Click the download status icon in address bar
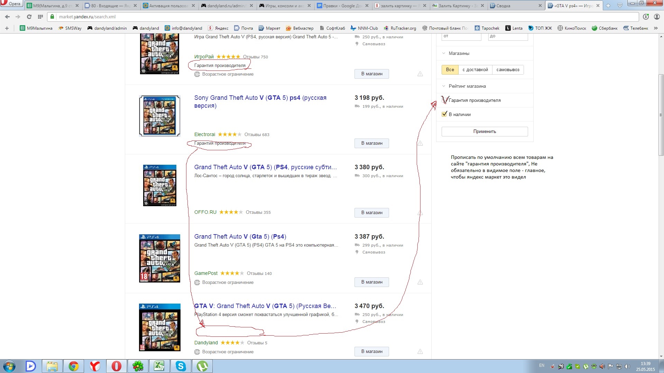This screenshot has height=373, width=664. click(646, 17)
